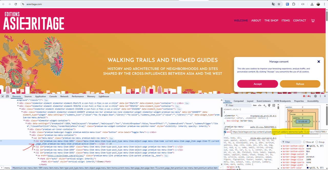Expand the premium-nav-menu-item-1092 li node
The image size is (328, 170).
tap(34, 147)
